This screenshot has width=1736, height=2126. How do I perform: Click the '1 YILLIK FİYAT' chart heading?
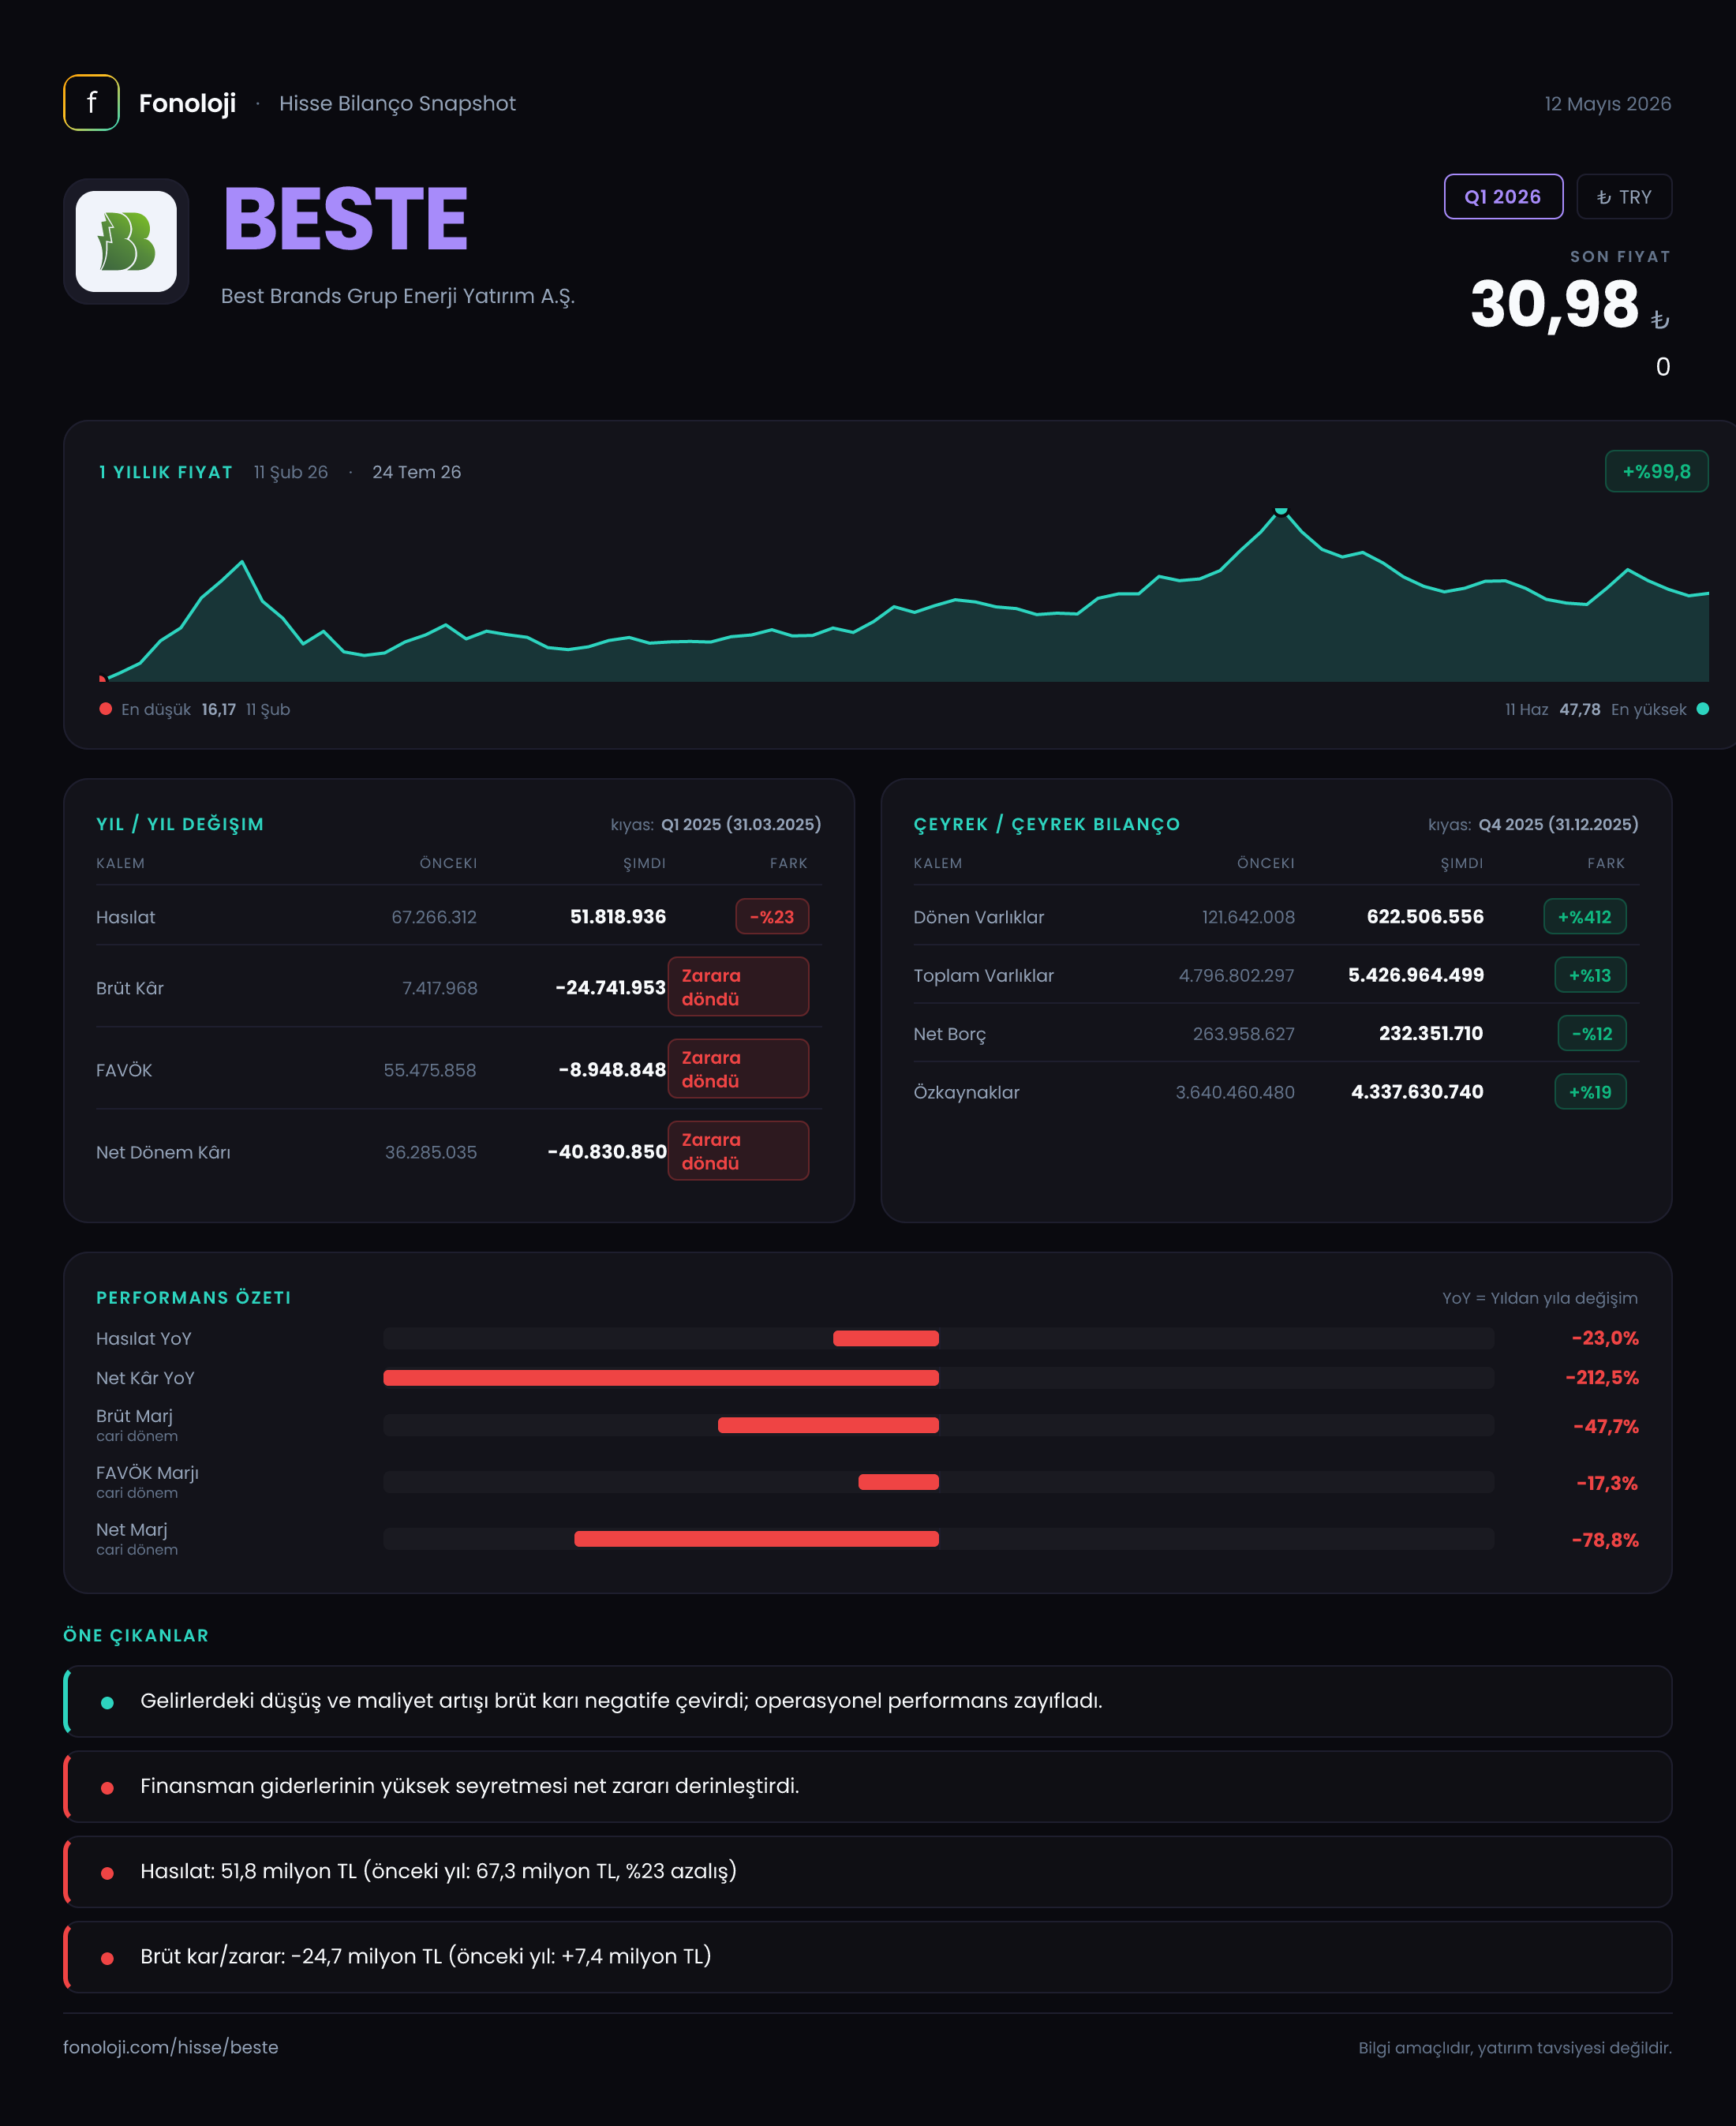[x=165, y=472]
